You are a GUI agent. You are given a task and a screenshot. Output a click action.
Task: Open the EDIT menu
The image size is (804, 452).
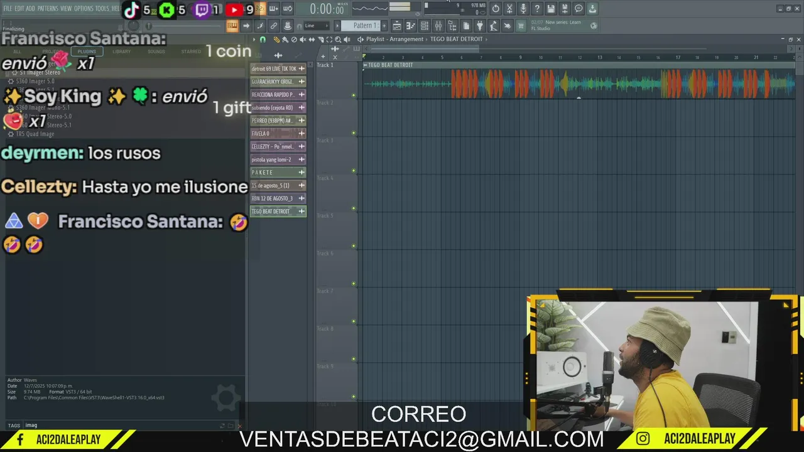19,9
